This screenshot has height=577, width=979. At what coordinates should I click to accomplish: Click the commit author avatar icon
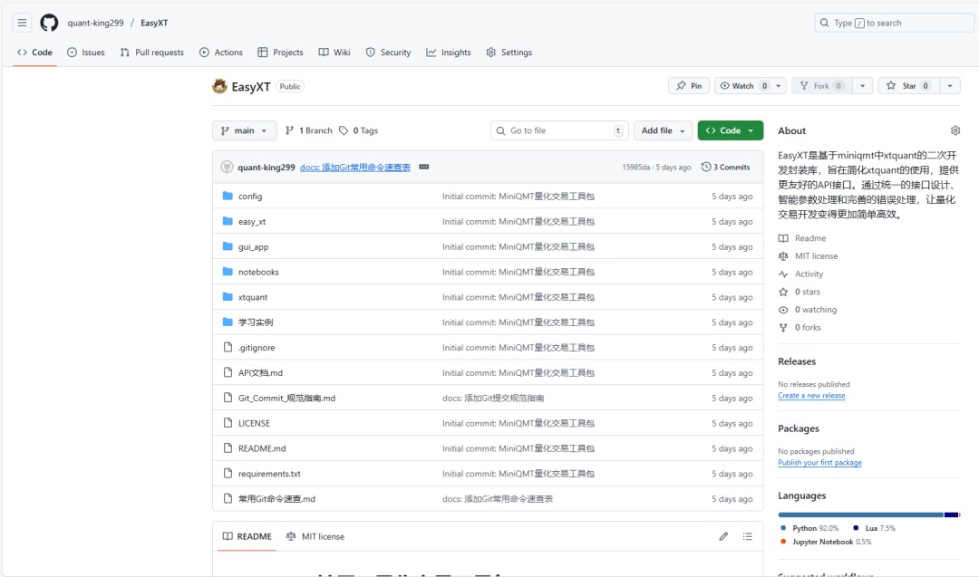pos(227,168)
